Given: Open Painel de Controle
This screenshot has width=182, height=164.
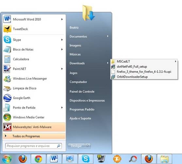Looking at the screenshot, I should tap(82, 92).
